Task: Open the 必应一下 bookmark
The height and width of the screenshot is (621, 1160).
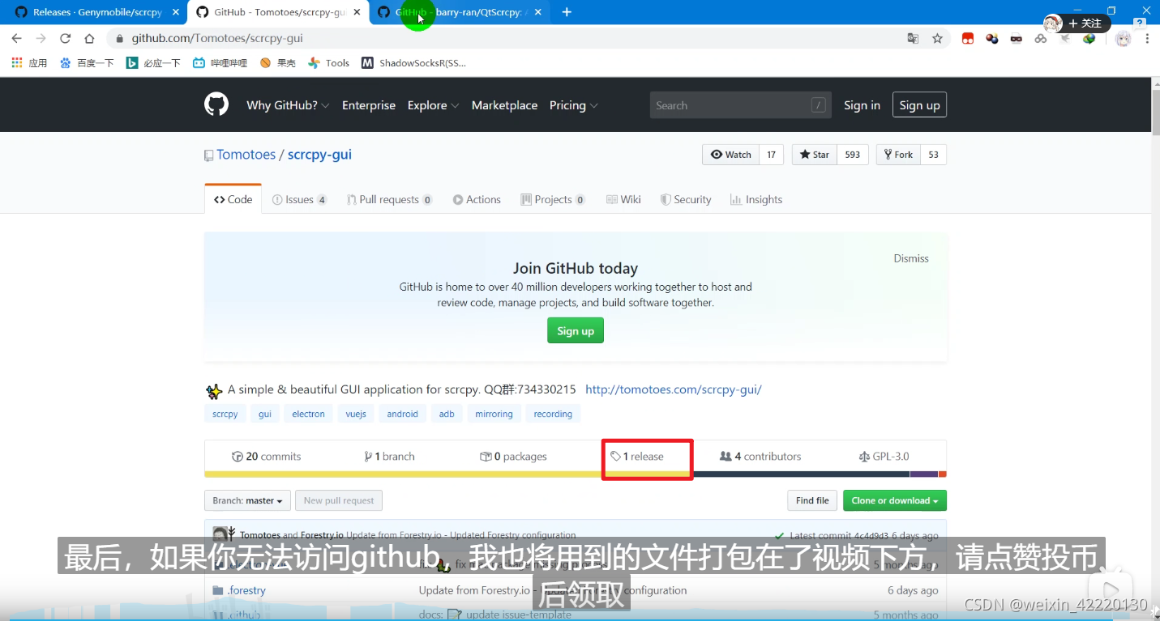Action: pos(153,62)
